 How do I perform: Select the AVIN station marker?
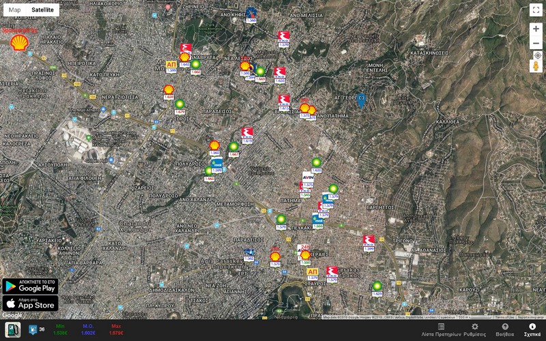pos(308,177)
